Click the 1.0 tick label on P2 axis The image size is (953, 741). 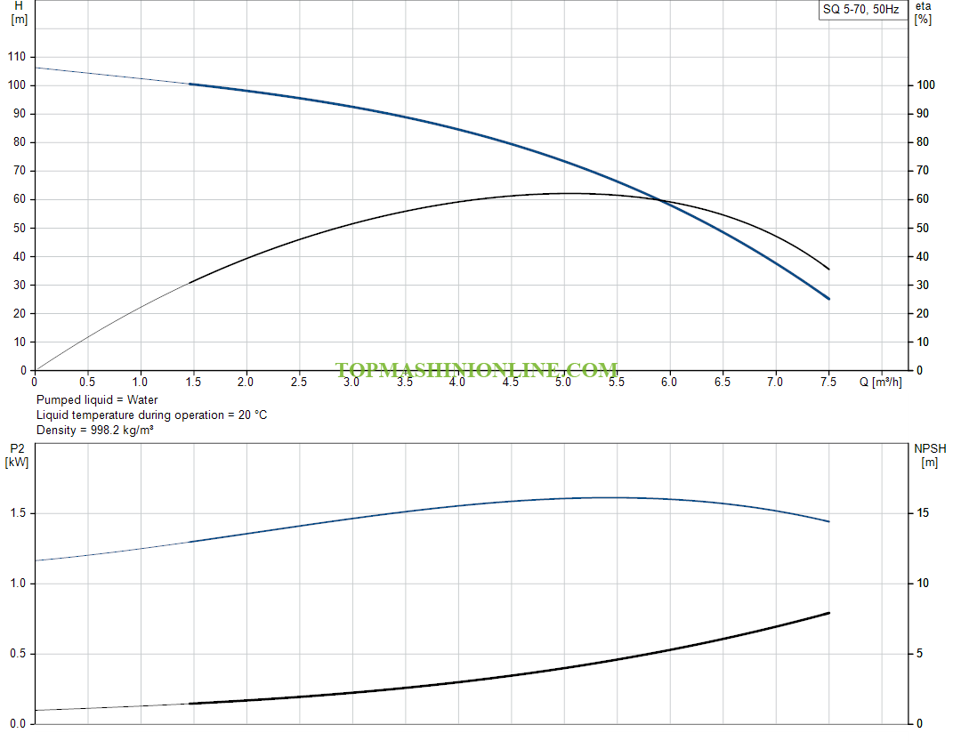18,583
